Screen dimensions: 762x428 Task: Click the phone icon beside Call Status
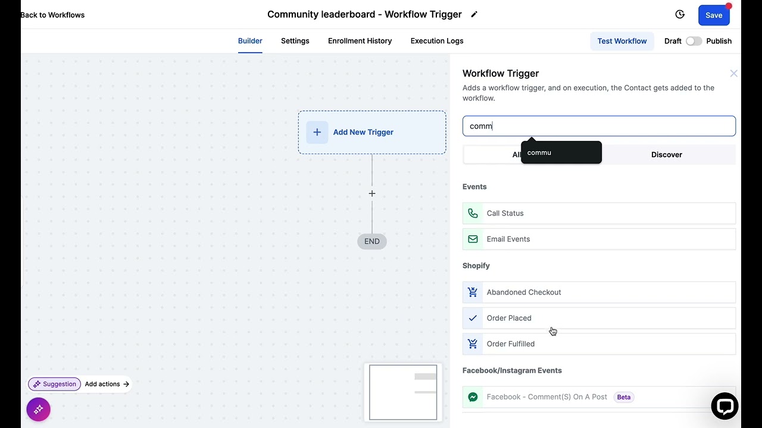pyautogui.click(x=473, y=213)
